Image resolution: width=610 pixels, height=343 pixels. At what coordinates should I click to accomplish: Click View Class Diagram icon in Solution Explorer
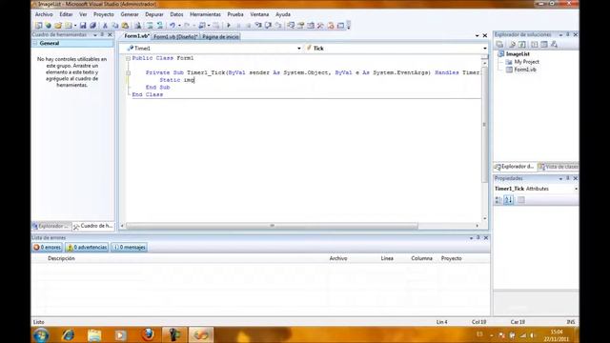(555, 45)
